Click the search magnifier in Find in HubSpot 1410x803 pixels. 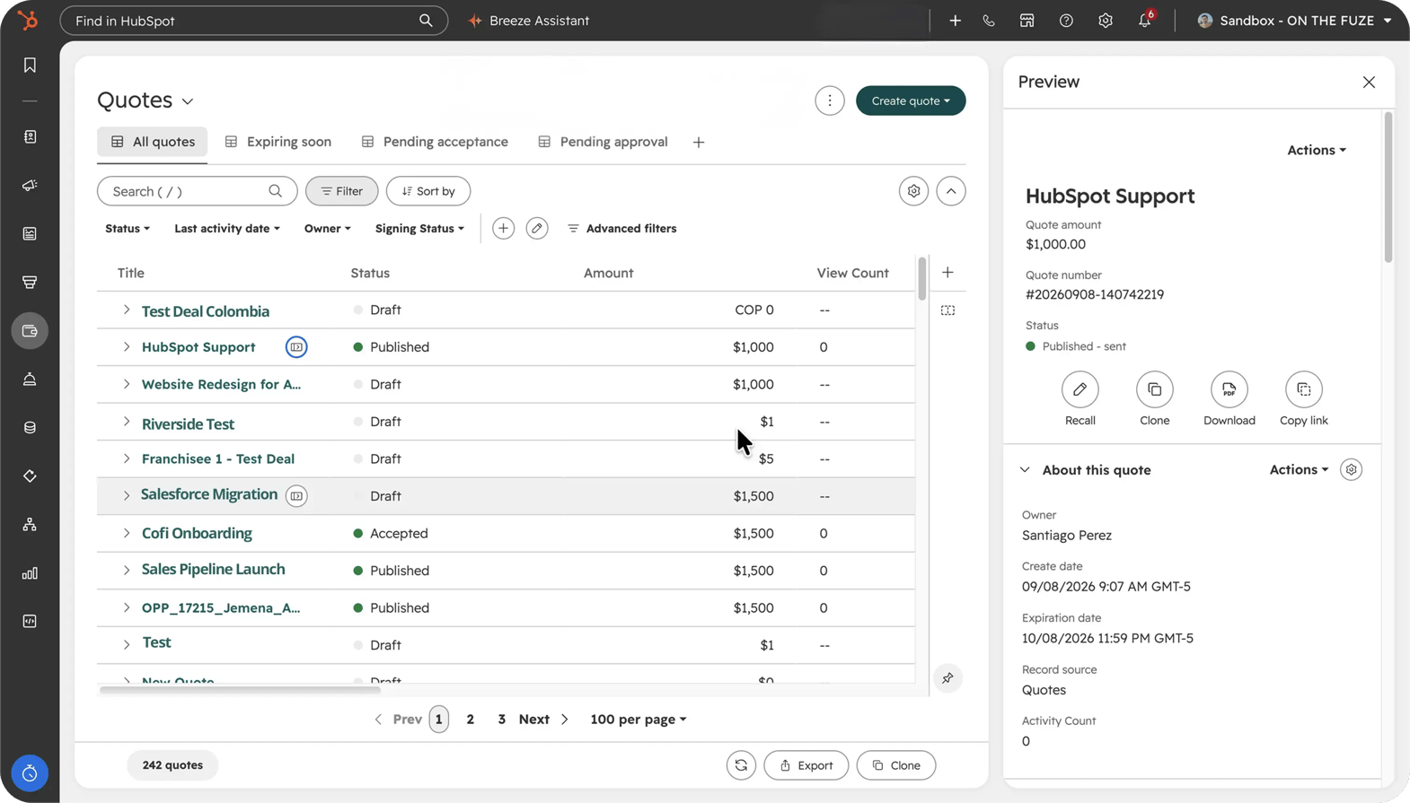[x=426, y=21]
